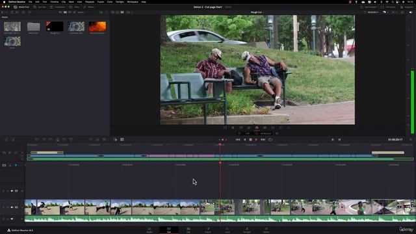Stop playback
The image size is (416, 234).
[x=250, y=140]
